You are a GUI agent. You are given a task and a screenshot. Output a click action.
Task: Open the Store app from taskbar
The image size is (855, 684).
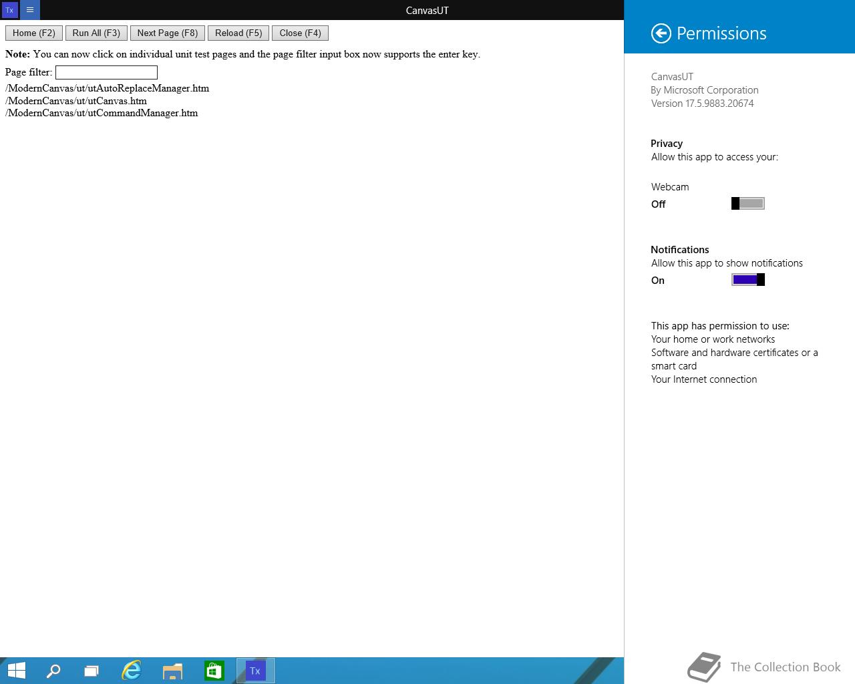pyautogui.click(x=214, y=671)
